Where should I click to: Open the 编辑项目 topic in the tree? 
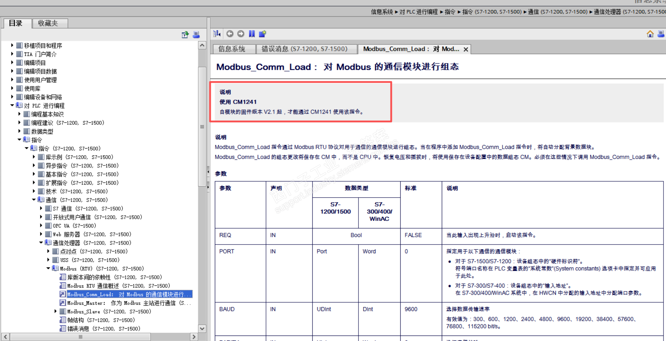(x=35, y=63)
